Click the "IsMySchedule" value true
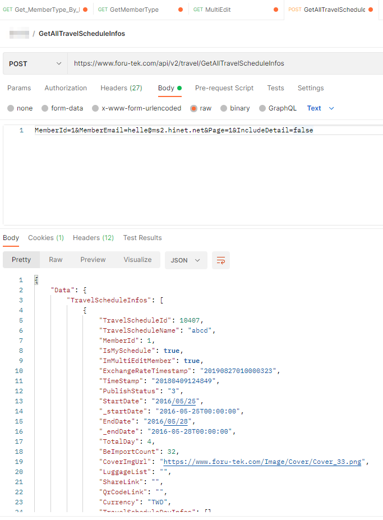This screenshot has height=520, width=383. tap(172, 351)
